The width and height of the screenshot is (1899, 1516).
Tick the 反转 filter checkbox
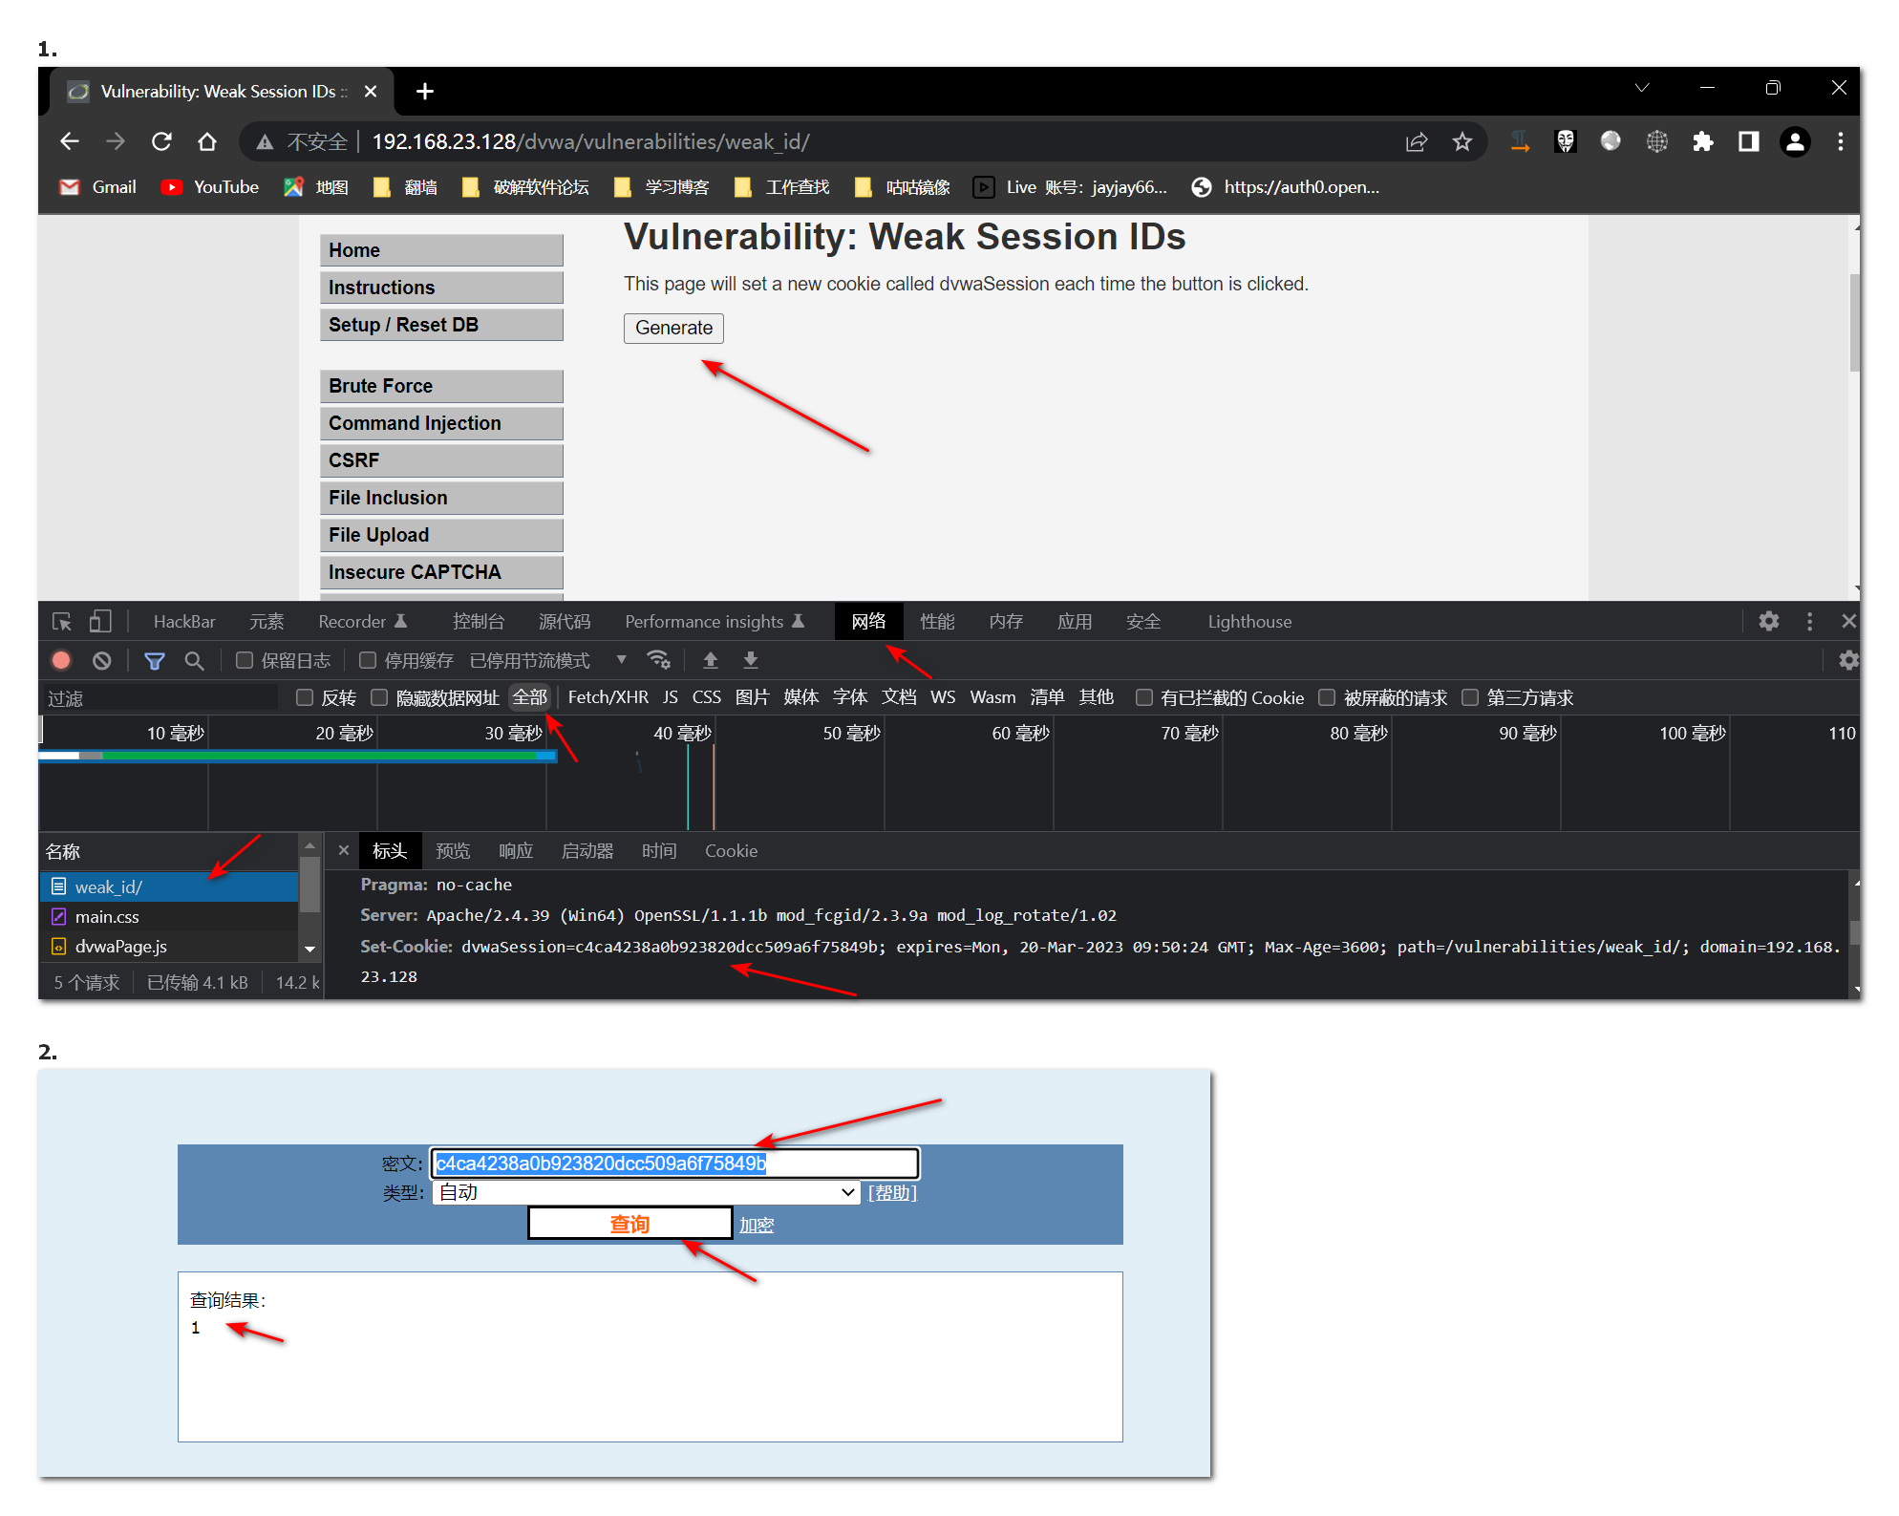tap(305, 697)
